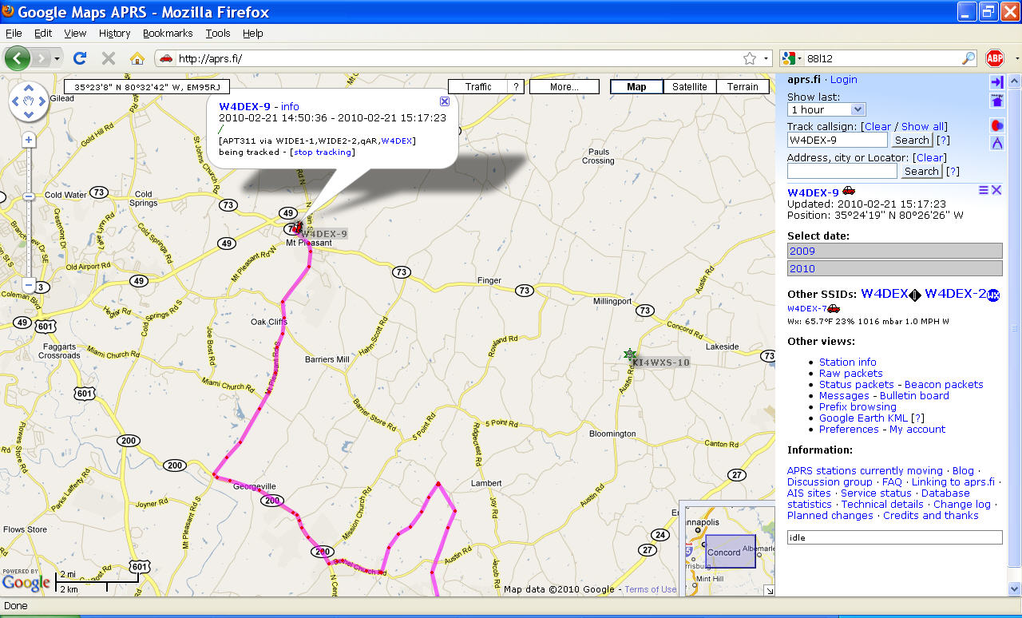Click the Address, city or Locator field
This screenshot has width=1022, height=618.
coord(842,171)
